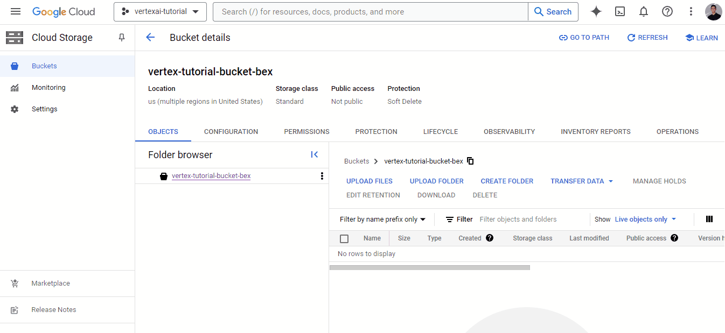
Task: Select Buckets in the sidebar
Action: coord(67,66)
